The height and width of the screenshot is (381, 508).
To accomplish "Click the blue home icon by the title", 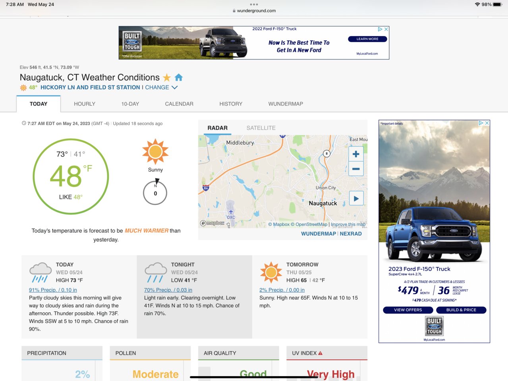I will (179, 77).
